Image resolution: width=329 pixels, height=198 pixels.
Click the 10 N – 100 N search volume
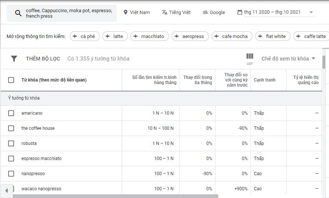[x=161, y=128]
